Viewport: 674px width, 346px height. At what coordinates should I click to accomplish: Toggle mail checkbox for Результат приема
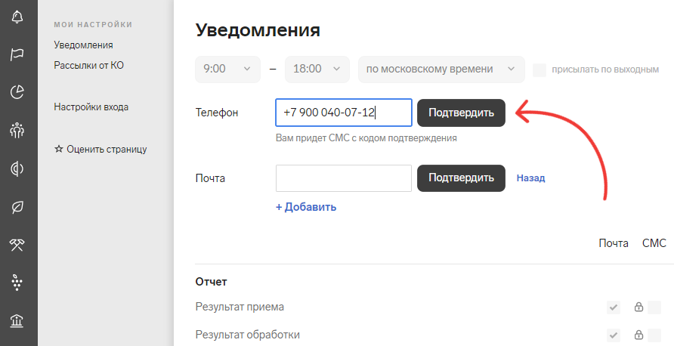(614, 307)
